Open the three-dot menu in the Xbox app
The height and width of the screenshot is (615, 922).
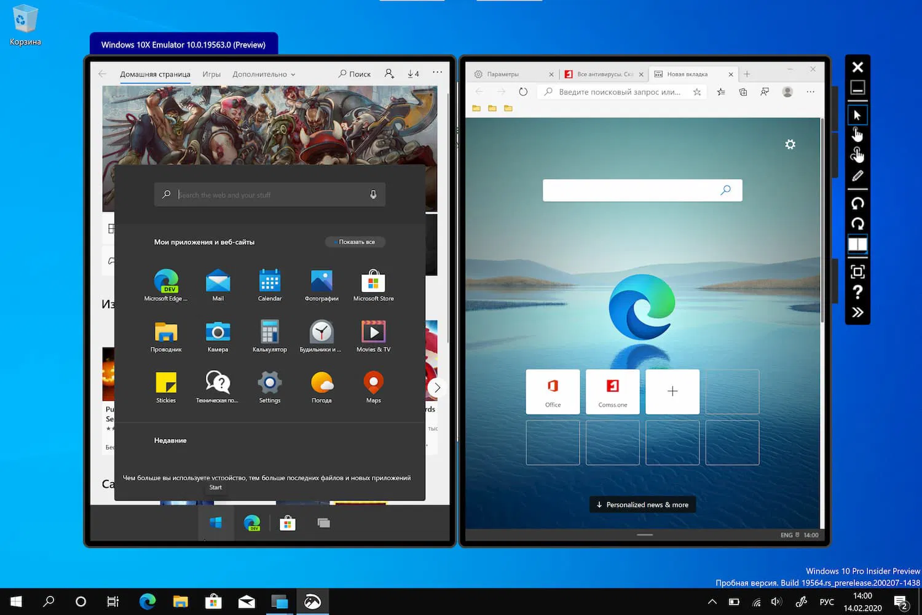(437, 72)
